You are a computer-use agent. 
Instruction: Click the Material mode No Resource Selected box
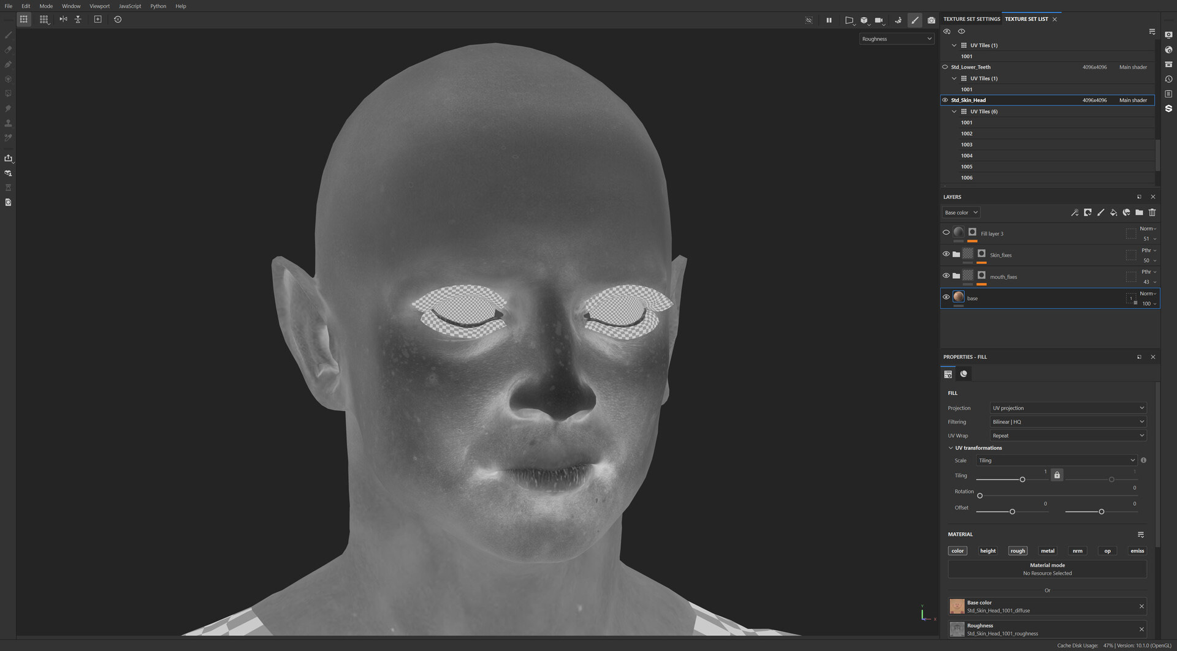[x=1047, y=569]
